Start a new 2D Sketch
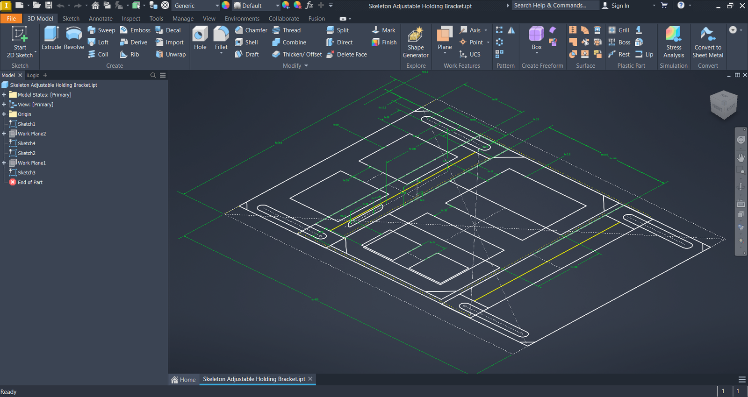This screenshot has height=397, width=748. point(20,43)
